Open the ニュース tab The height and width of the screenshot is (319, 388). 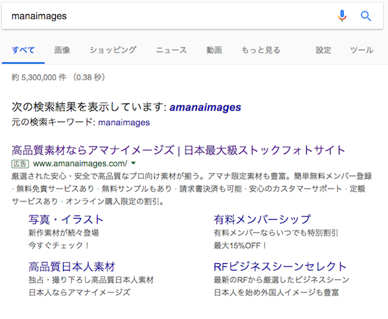click(x=171, y=50)
